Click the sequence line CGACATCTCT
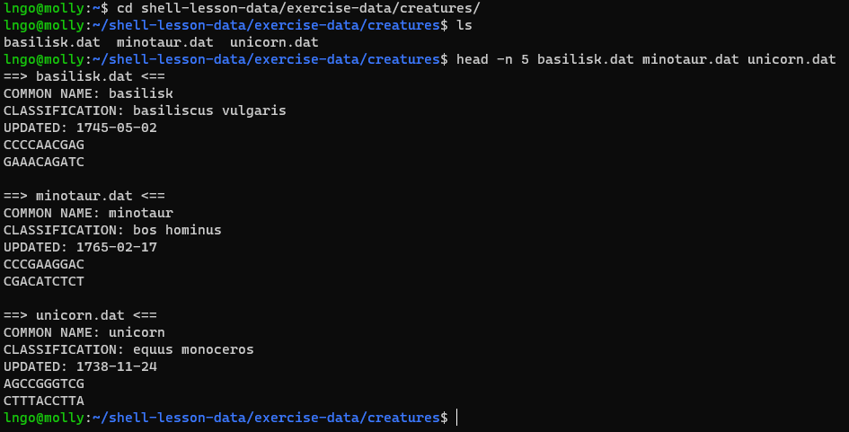Screen dimensions: 849x432 44,281
